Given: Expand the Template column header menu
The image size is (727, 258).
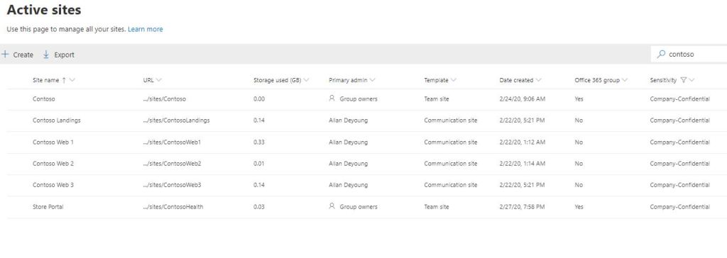Looking at the screenshot, I should [x=454, y=80].
